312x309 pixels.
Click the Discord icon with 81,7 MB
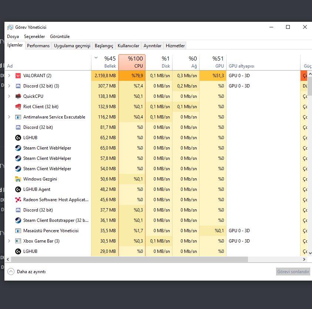point(18,127)
